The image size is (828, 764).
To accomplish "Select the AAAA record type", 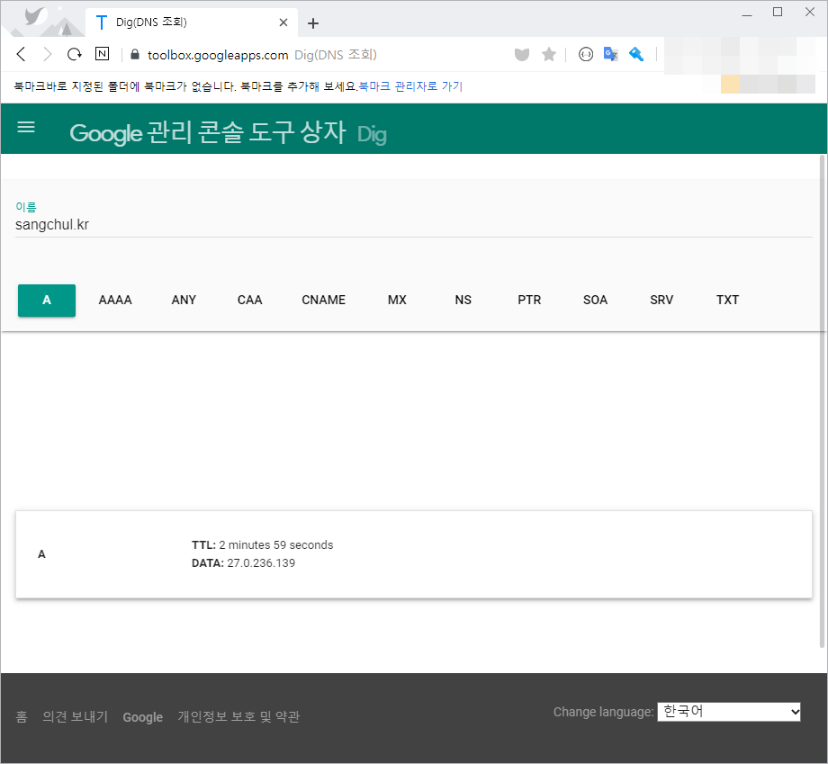I will pyautogui.click(x=115, y=301).
